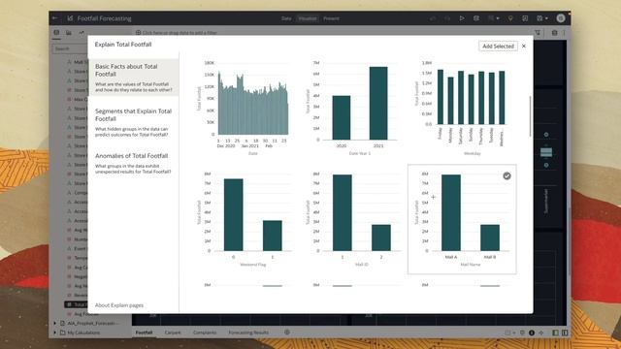Select the Data panel icon in sidebar
Image resolution: width=621 pixels, height=349 pixels.
click(x=56, y=33)
